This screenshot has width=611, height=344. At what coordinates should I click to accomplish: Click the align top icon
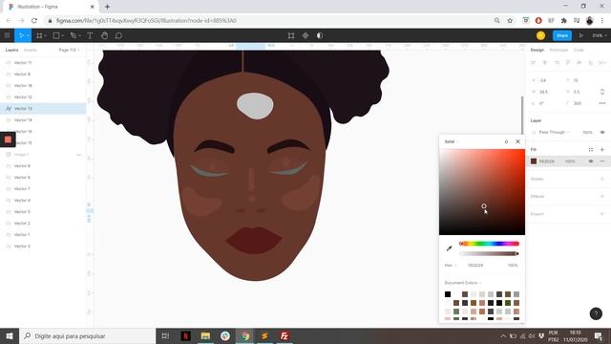(x=568, y=63)
